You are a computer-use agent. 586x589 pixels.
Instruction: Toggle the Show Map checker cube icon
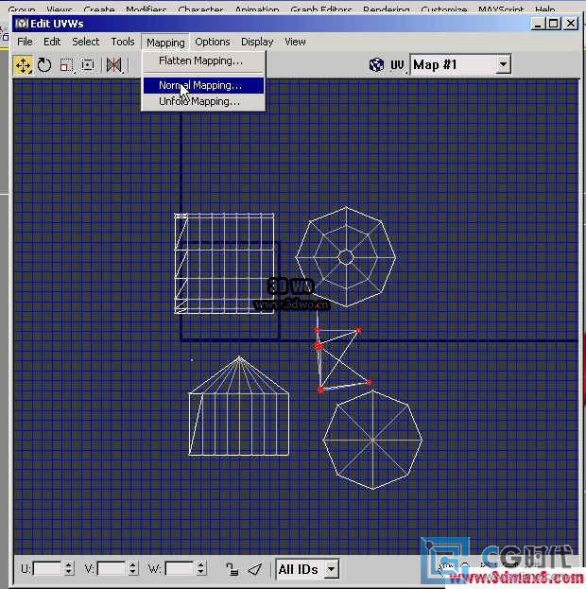point(376,65)
